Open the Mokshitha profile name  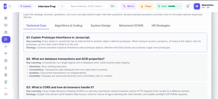pos(207,5)
